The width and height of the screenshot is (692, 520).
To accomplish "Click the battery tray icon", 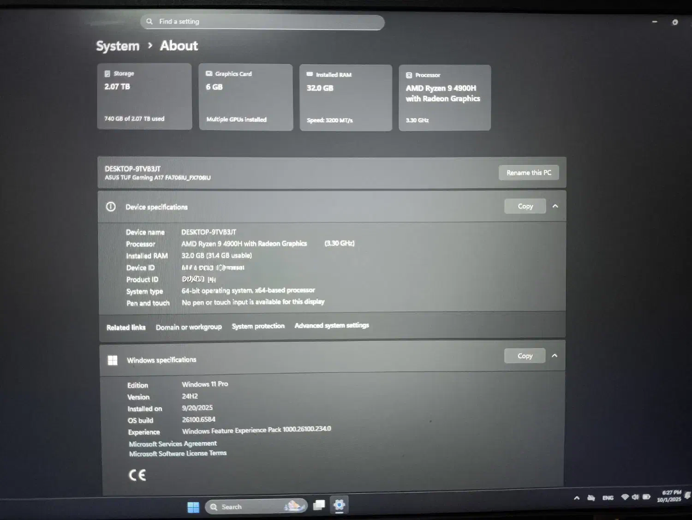I will point(646,497).
